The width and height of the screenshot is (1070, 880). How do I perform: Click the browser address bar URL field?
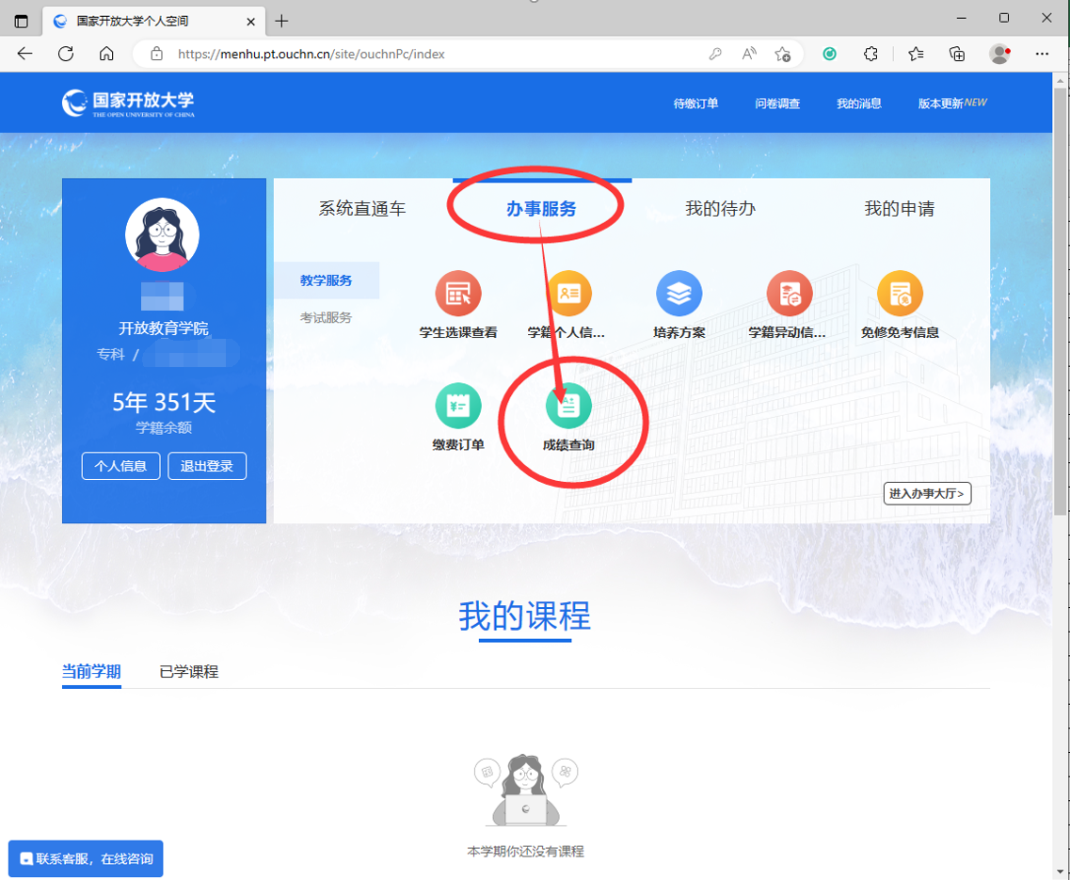(423, 54)
